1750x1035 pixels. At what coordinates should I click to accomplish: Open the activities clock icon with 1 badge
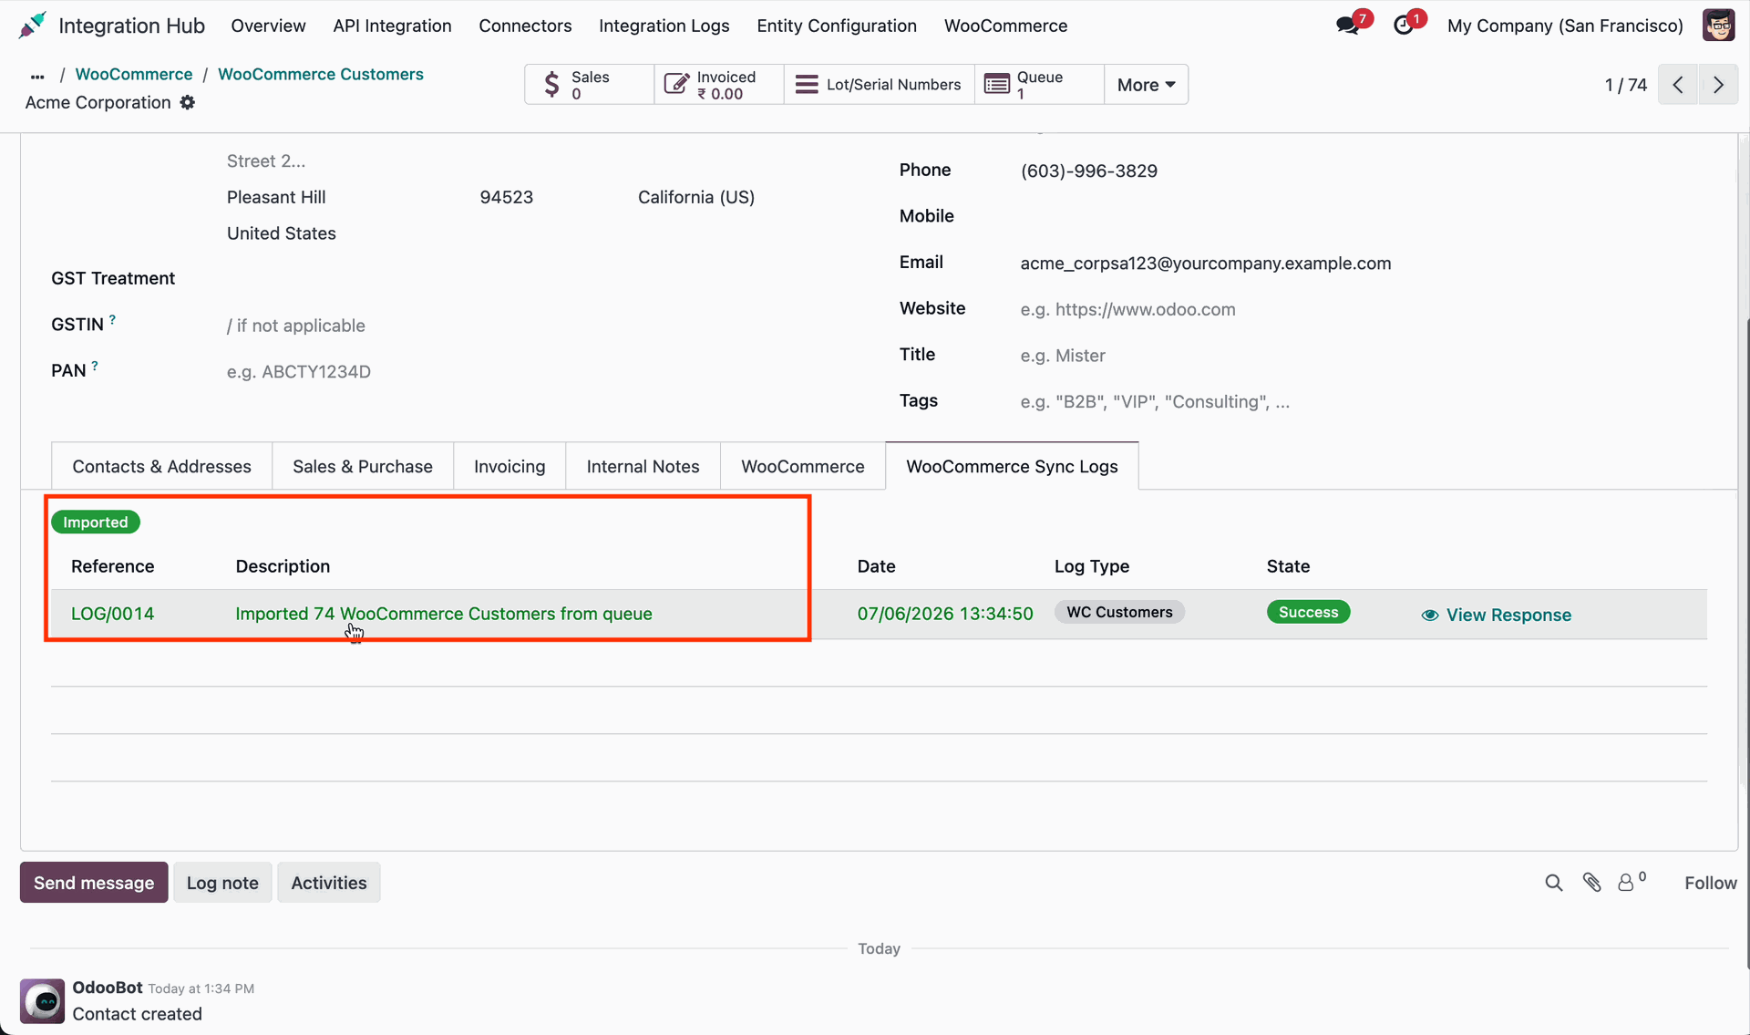coord(1404,26)
